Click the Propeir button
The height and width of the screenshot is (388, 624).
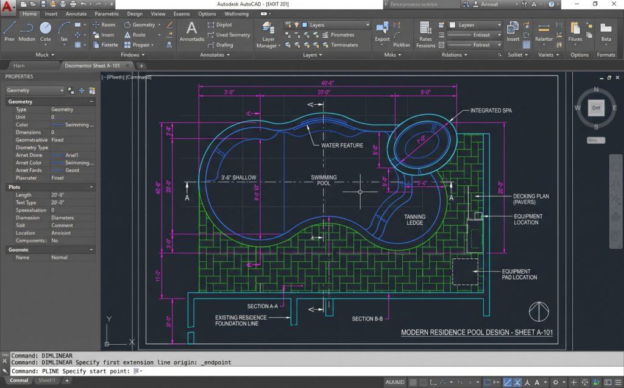click(138, 45)
